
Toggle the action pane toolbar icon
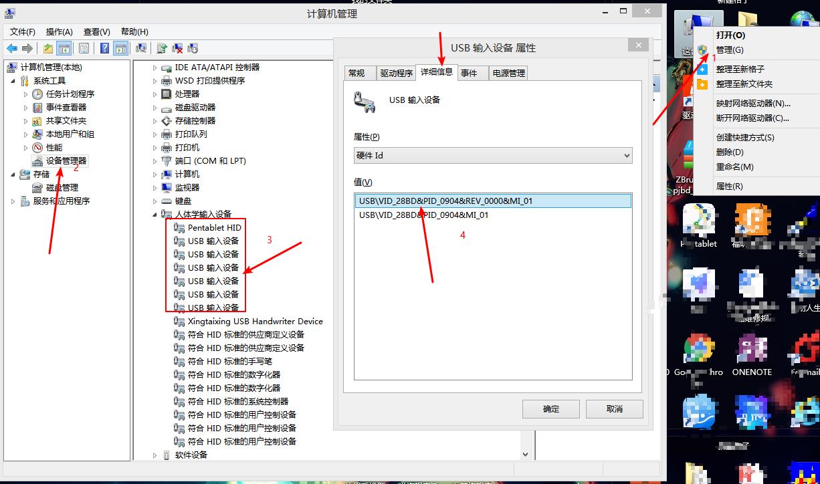click(121, 47)
